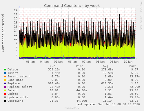Click Replace select max value 72.00m

(135, 87)
